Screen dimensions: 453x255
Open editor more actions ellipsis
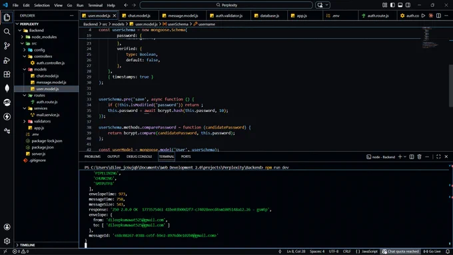coord(446,15)
